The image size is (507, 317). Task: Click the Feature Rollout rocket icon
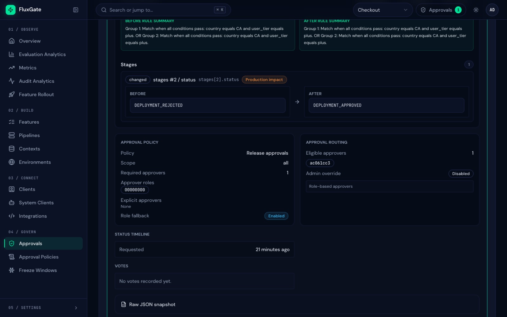12,94
